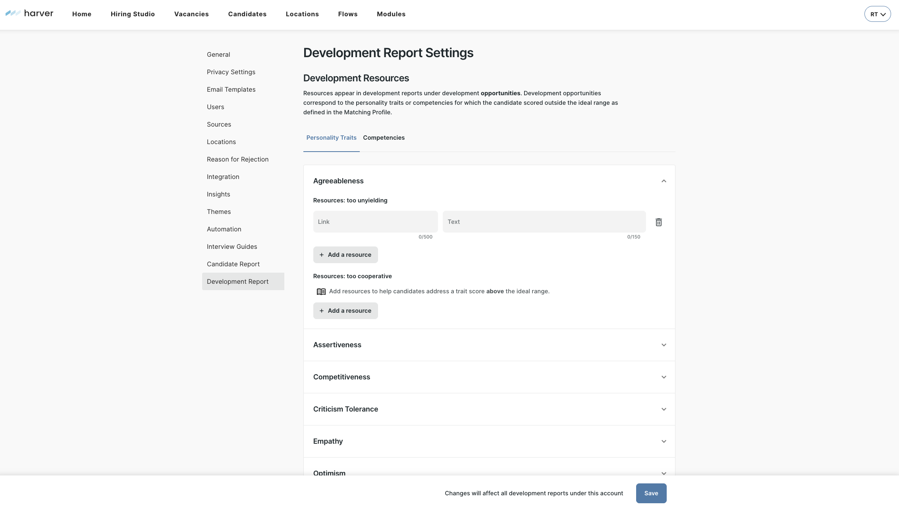Open the RT user account menu
The image size is (899, 508).
tap(877, 14)
